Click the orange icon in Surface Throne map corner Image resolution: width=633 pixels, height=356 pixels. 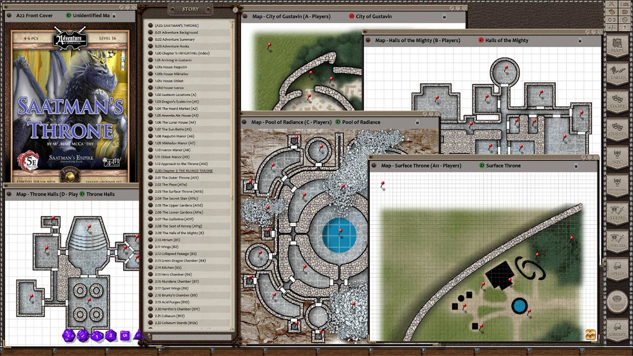(x=590, y=335)
